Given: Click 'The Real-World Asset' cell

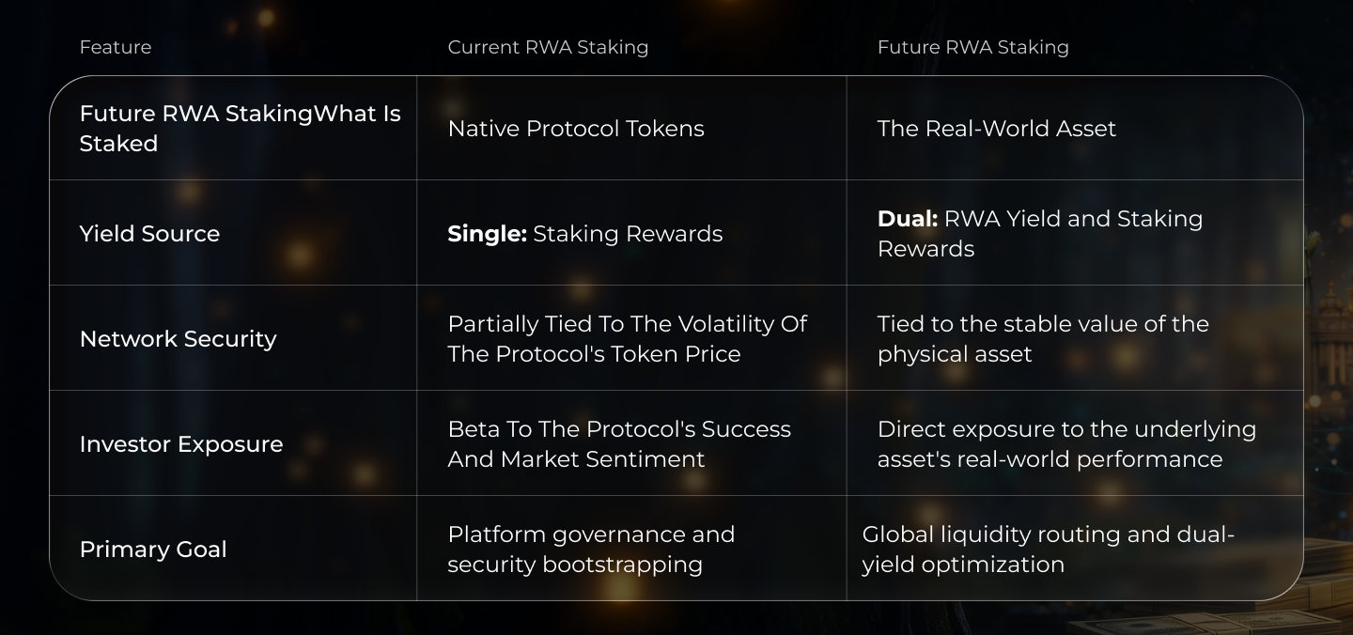Looking at the screenshot, I should pyautogui.click(x=996, y=129).
